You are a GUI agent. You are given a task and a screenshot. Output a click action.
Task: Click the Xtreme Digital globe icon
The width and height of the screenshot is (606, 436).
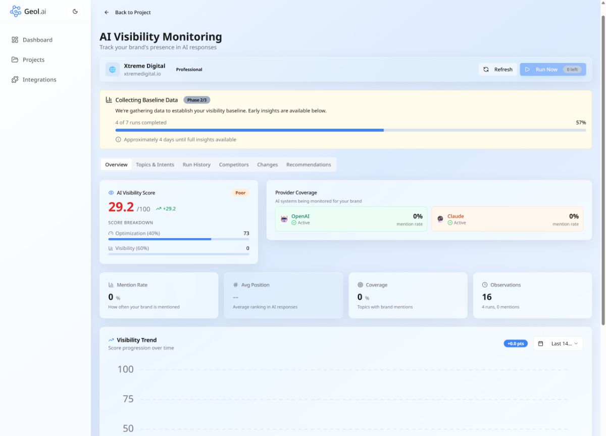(113, 70)
